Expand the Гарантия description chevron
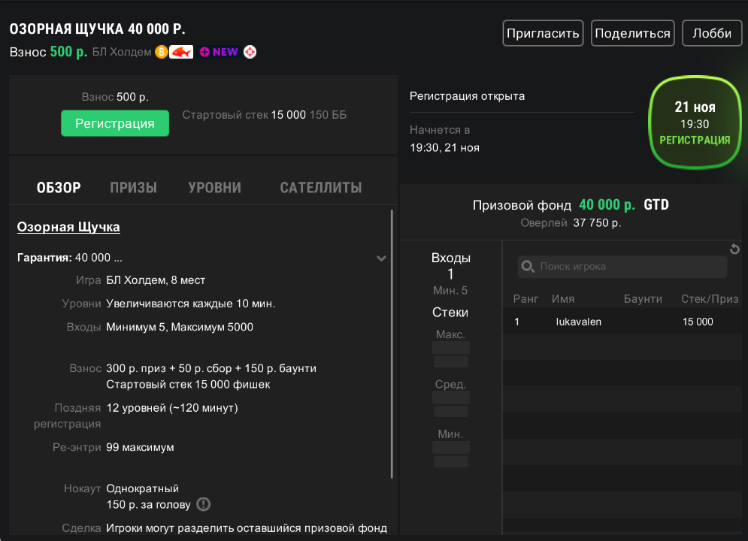 (x=381, y=258)
